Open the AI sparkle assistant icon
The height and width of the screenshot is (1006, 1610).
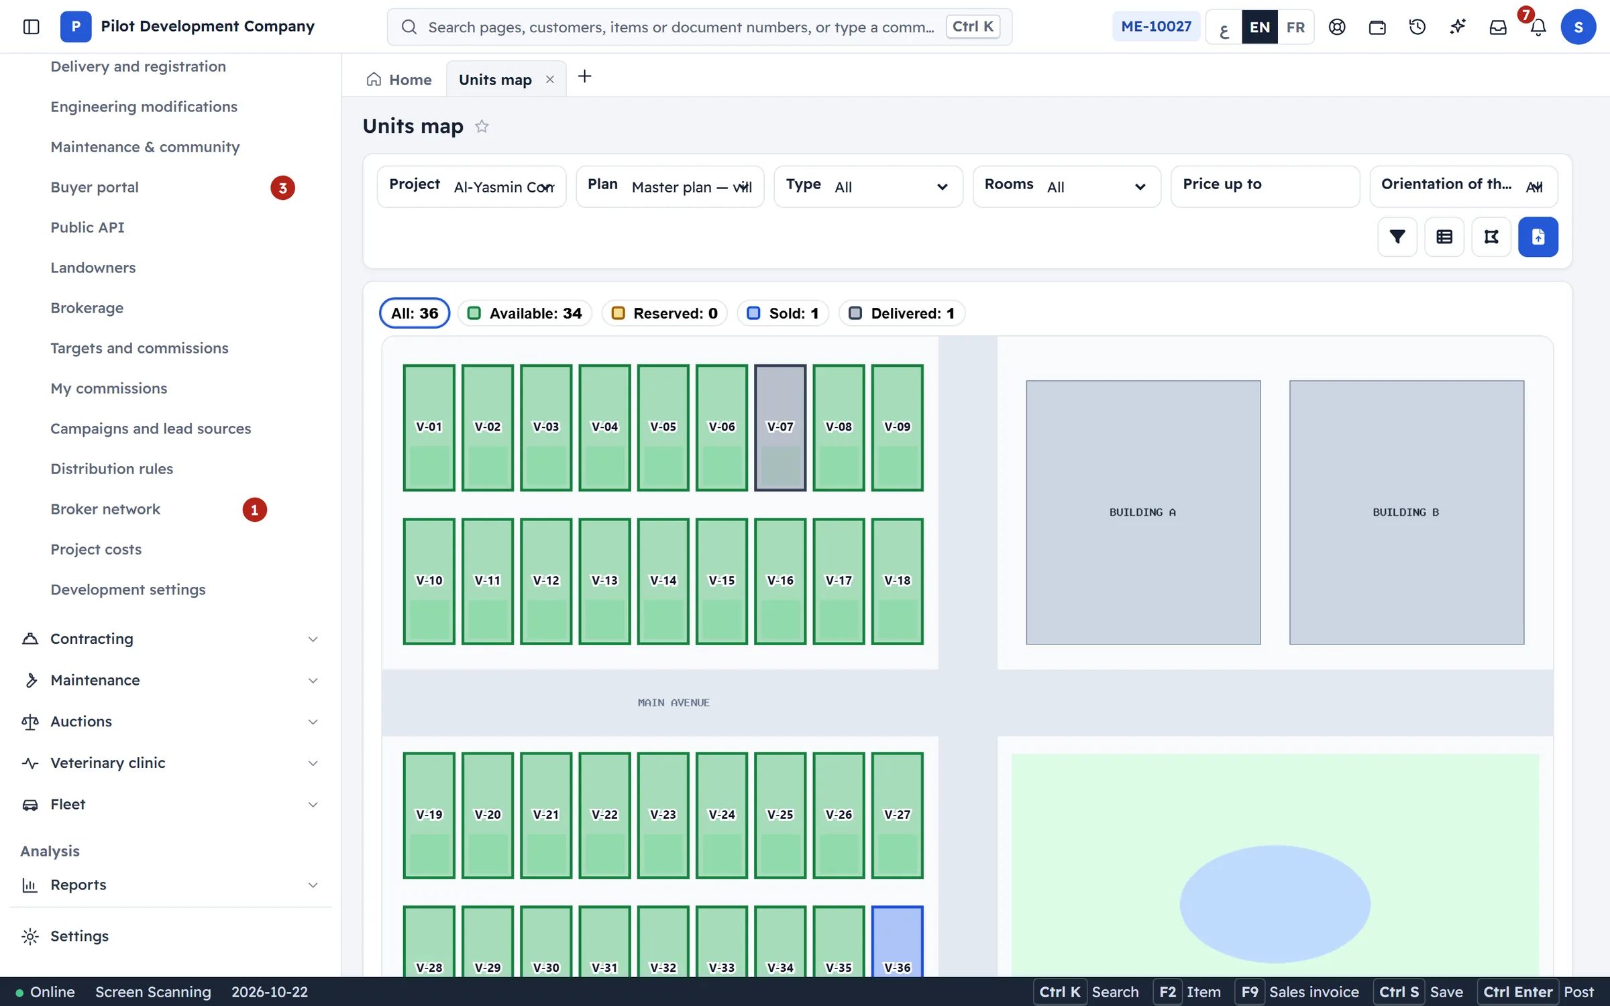(1458, 27)
